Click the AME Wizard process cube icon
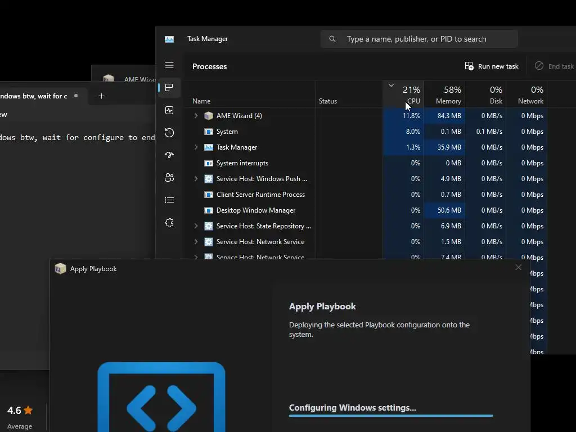576x432 pixels. pos(208,116)
